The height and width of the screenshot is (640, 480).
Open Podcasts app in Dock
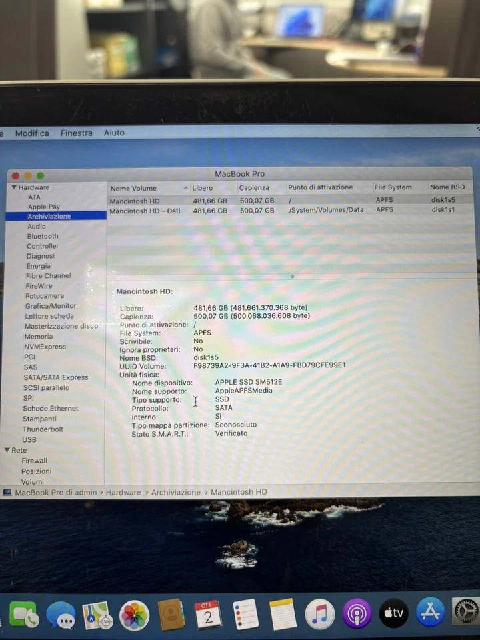(357, 613)
